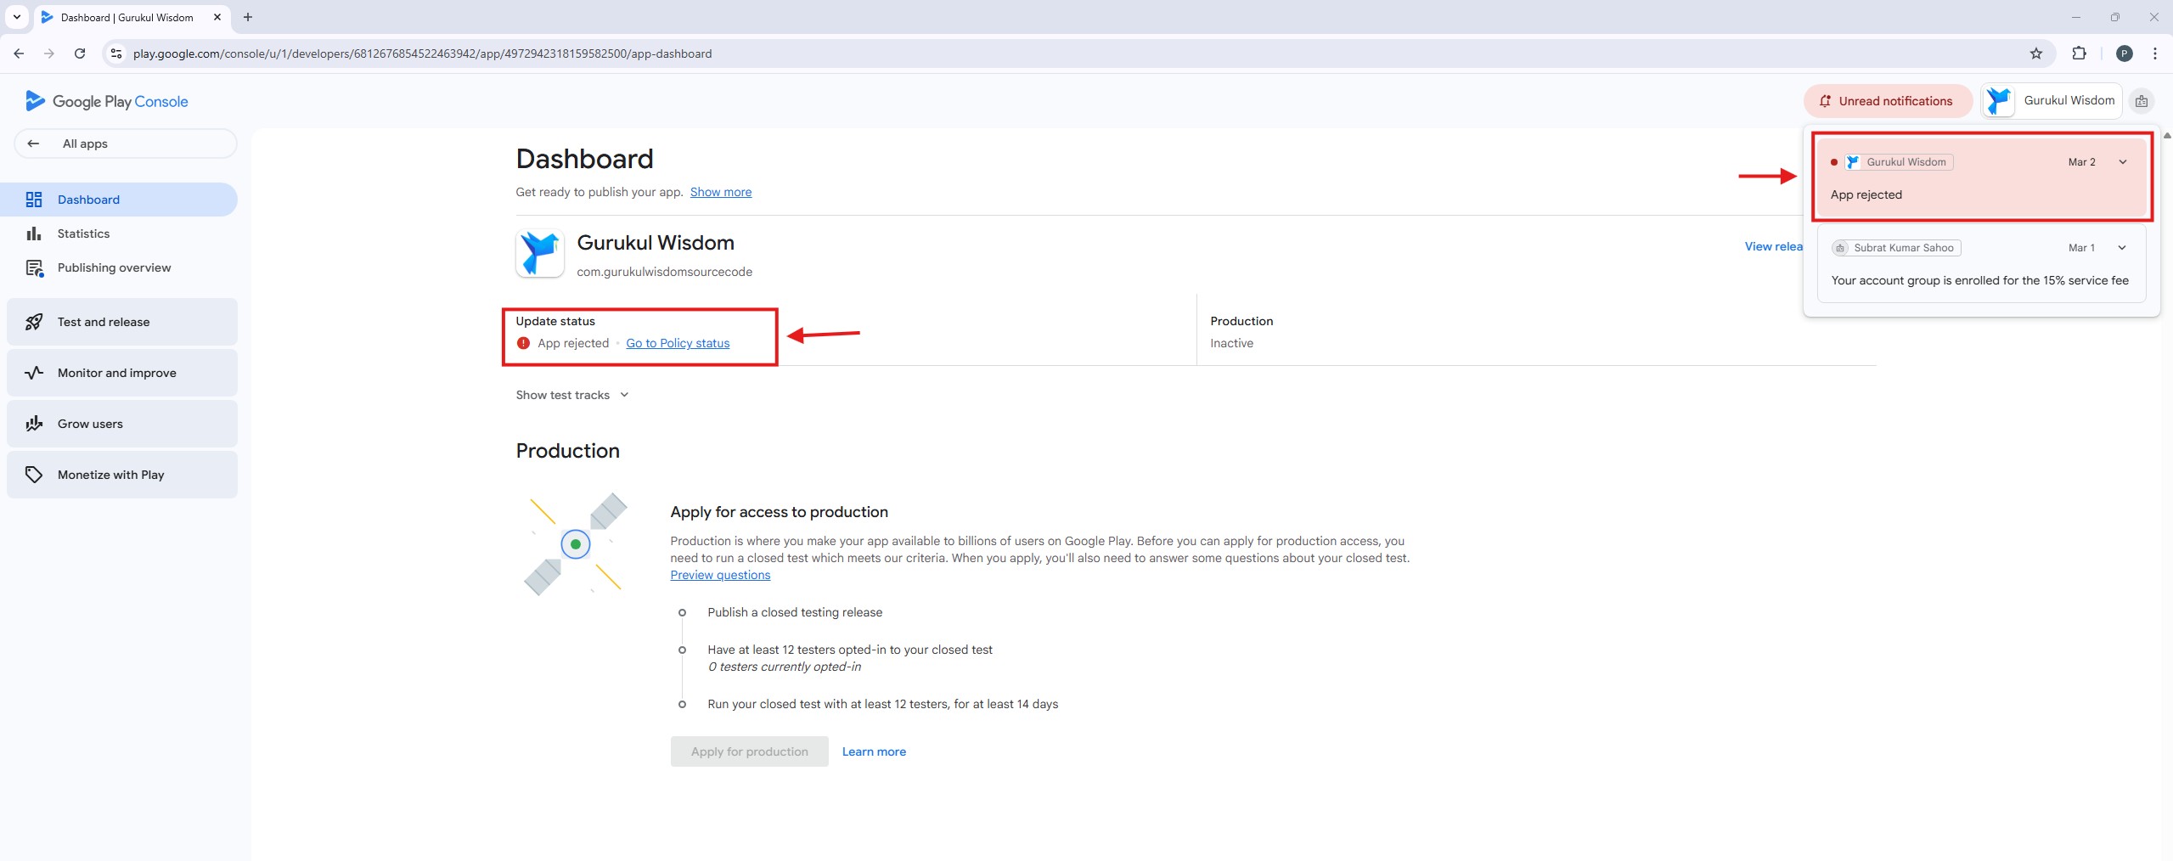
Task: Click the developer account icon at top right
Action: coord(2141,101)
